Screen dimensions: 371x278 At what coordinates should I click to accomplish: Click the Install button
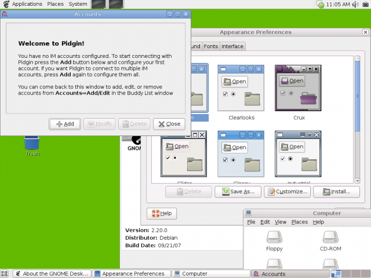pyautogui.click(x=336, y=192)
